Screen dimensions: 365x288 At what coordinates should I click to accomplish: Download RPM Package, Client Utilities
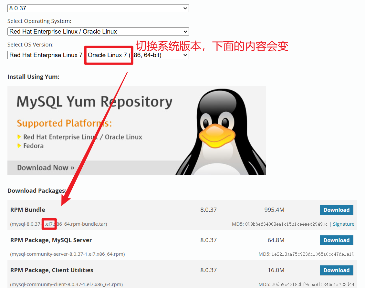(x=337, y=270)
